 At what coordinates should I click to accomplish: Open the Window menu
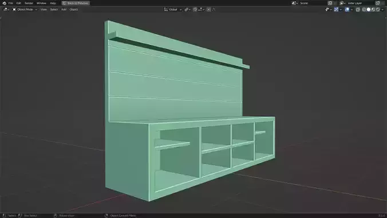[x=41, y=3]
